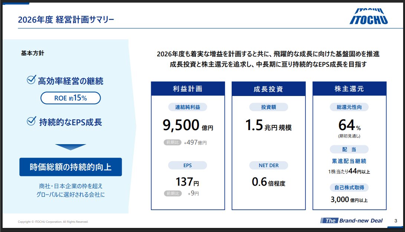Click the 高効率経営の継続 text
405x232 pixels.
pyautogui.click(x=71, y=81)
